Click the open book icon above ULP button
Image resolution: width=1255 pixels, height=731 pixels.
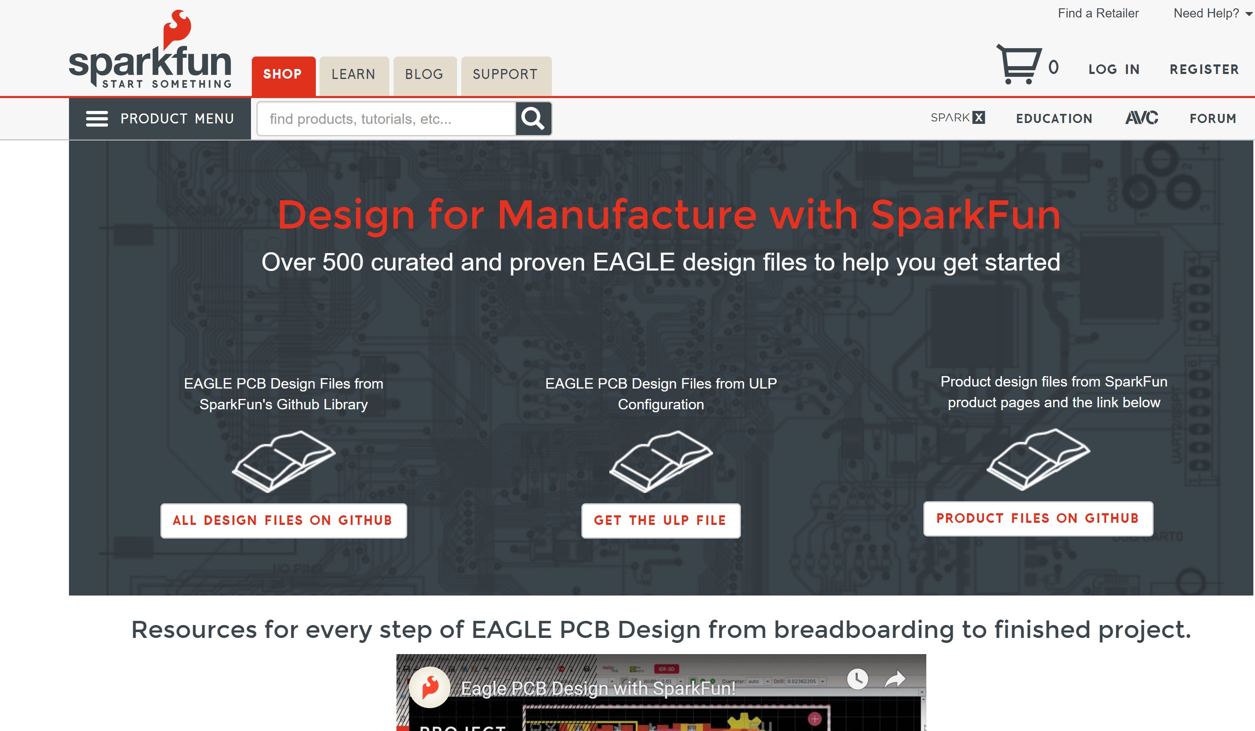[x=661, y=462]
